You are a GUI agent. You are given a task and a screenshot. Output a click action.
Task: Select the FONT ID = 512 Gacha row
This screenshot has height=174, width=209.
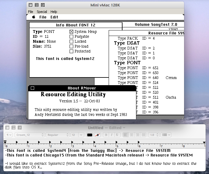pos(156,97)
